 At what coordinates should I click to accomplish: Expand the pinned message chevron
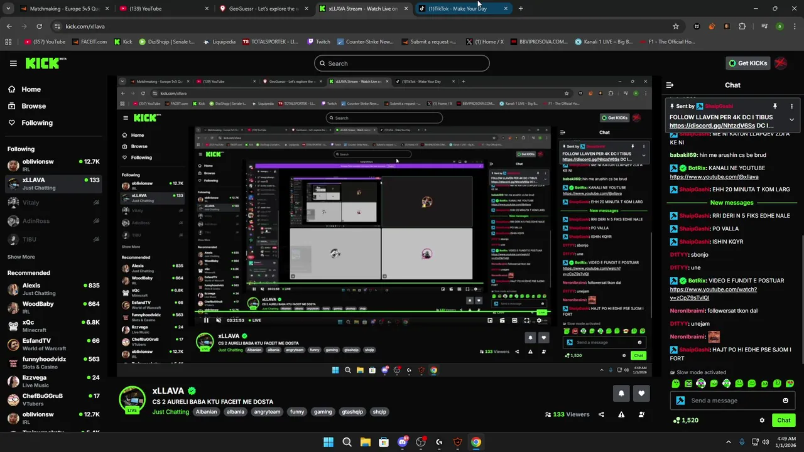point(791,119)
